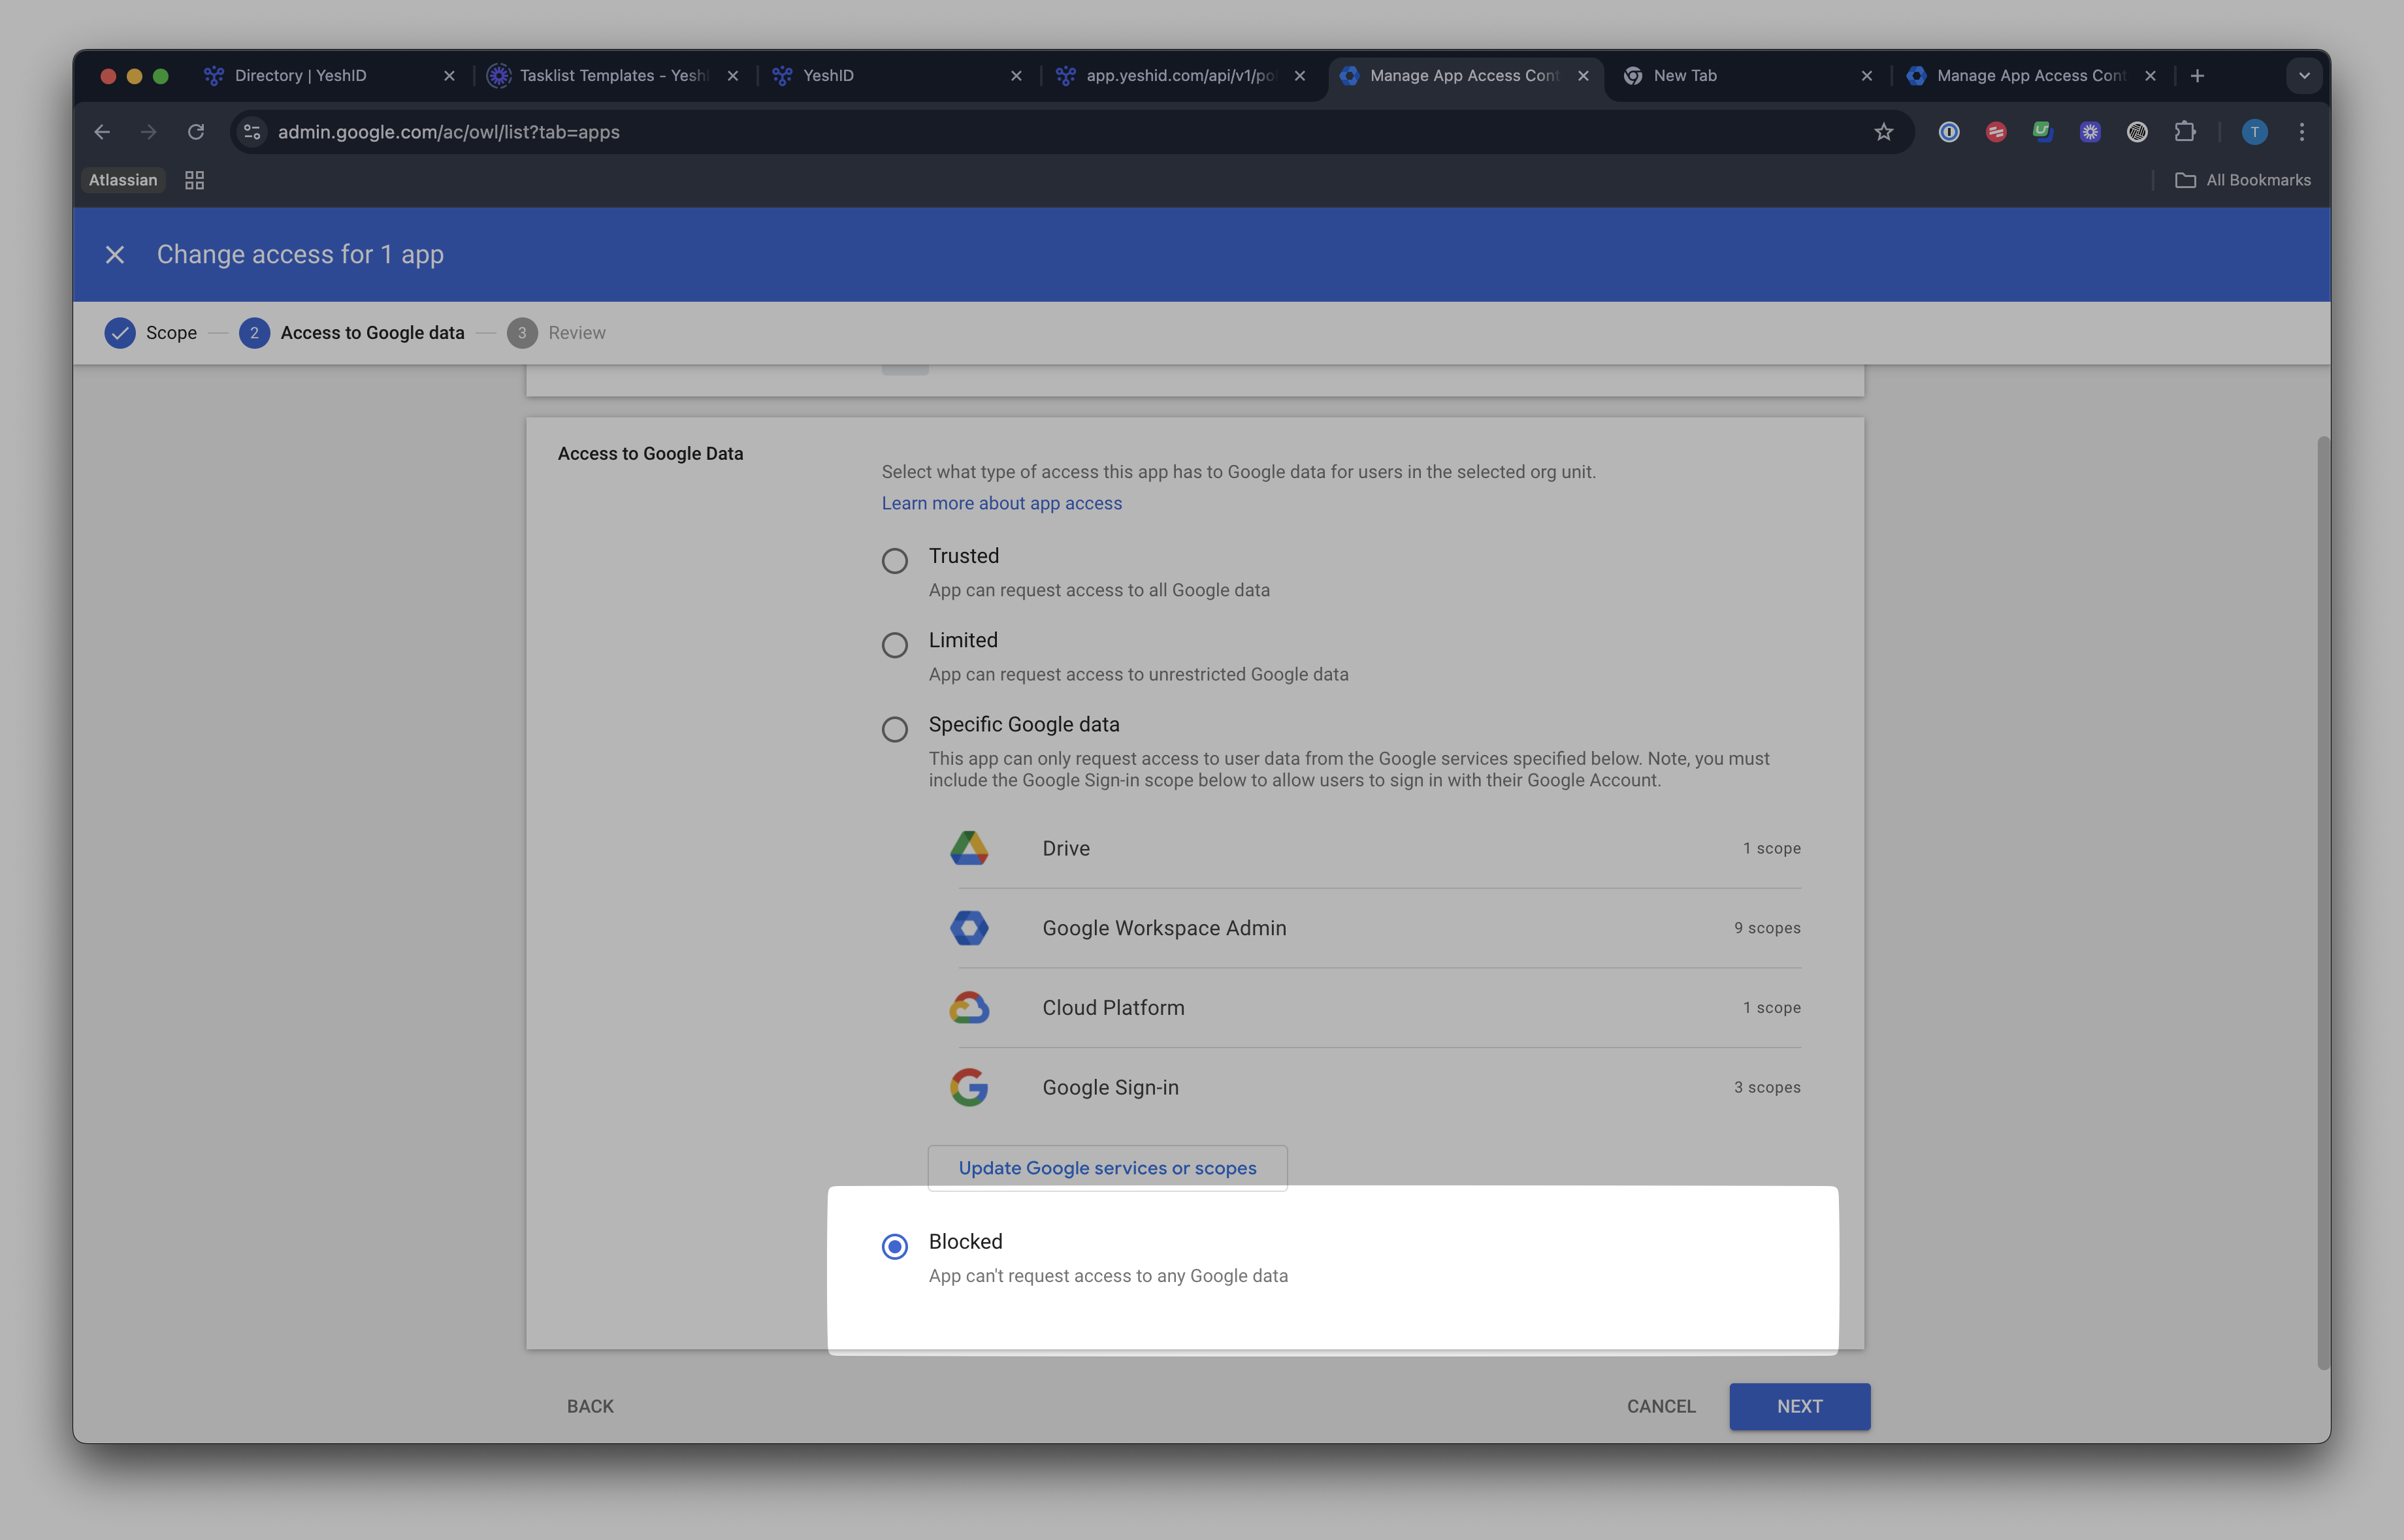Reload the current page
This screenshot has width=2404, height=1540.
[196, 132]
